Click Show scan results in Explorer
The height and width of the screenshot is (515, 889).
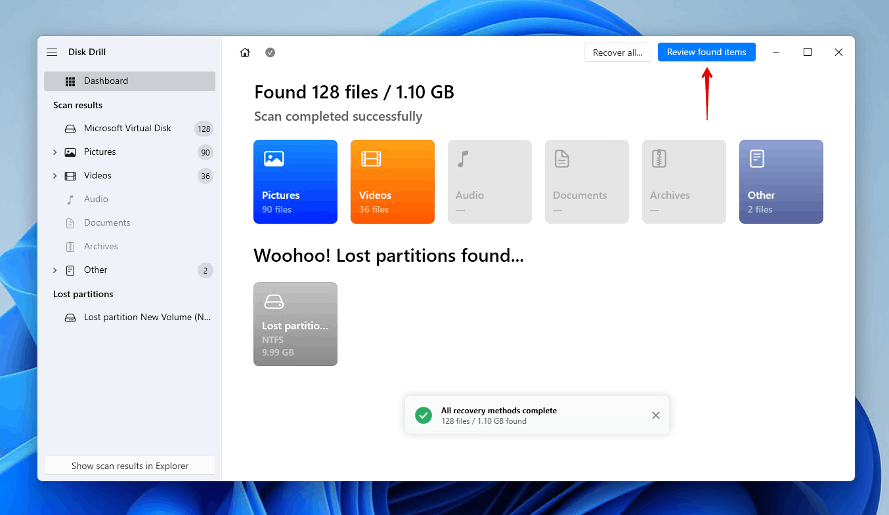pos(129,466)
